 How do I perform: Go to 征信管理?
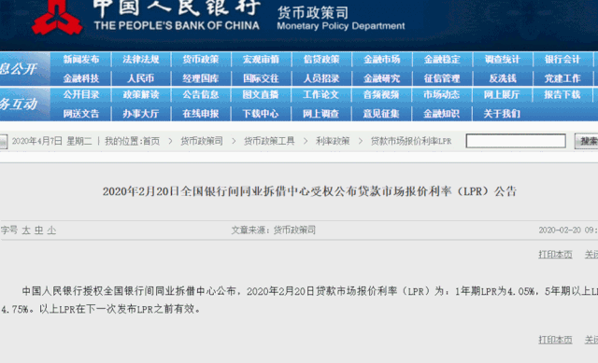pyautogui.click(x=442, y=78)
